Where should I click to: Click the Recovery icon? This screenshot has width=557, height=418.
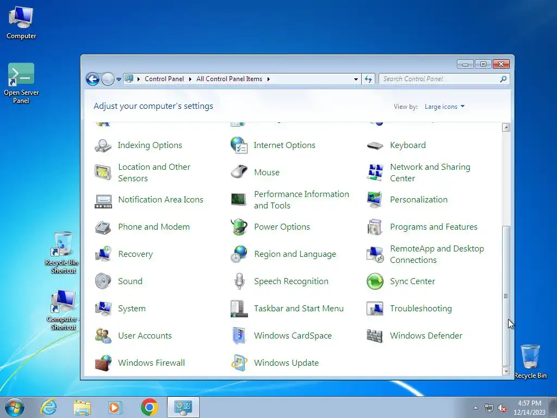tap(103, 254)
